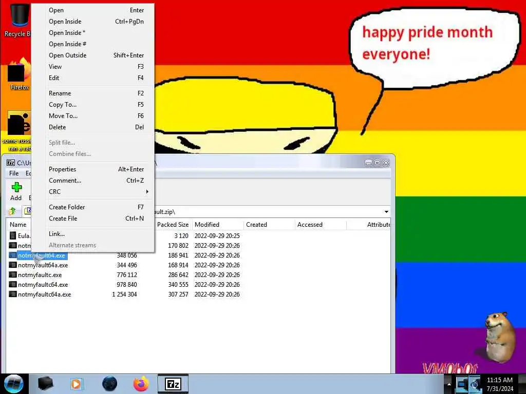
Task: Launch the media player taskbar icon
Action: (x=76, y=384)
